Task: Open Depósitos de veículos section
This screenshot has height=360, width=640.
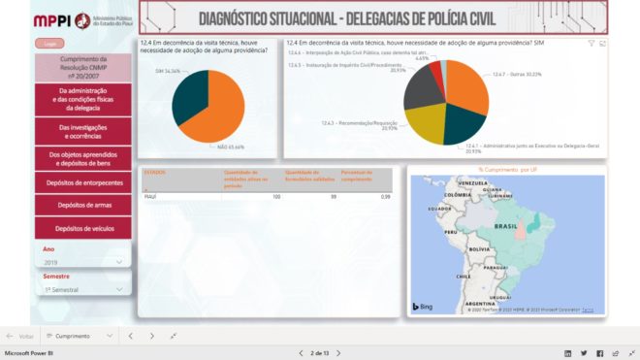Action: 82,228
